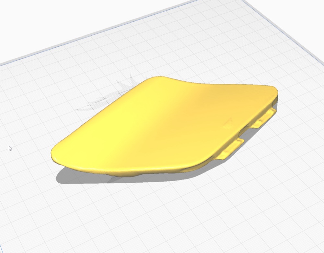The width and height of the screenshot is (324, 253).
Task: Click the upper mounting tab on the model
Action: 264,118
